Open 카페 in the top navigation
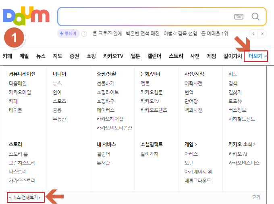 (x=7, y=56)
